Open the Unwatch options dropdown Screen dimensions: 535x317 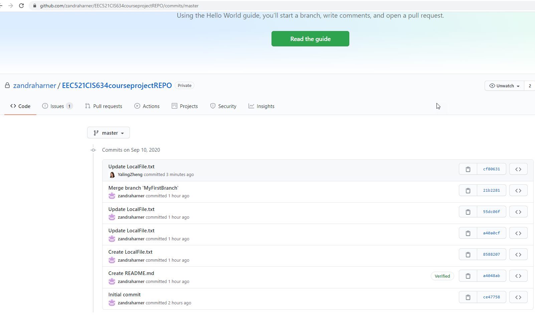point(504,86)
